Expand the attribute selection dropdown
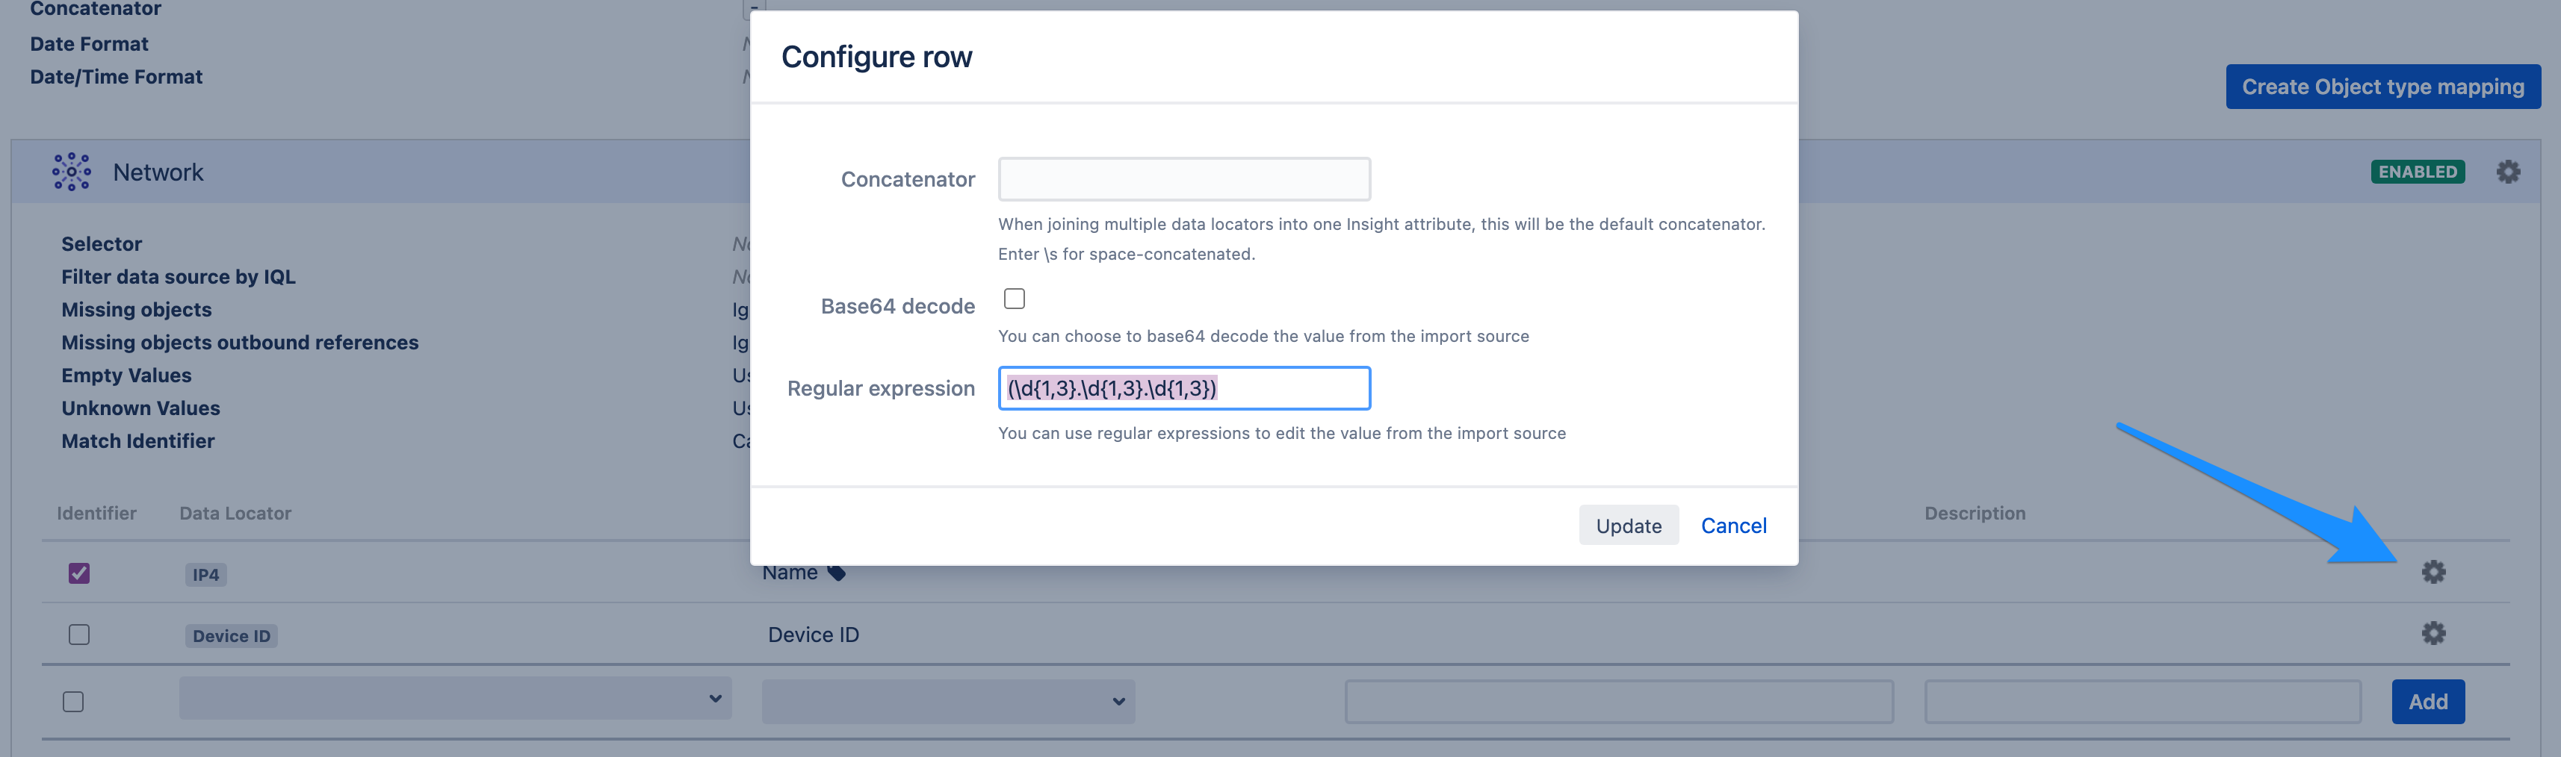 947,701
